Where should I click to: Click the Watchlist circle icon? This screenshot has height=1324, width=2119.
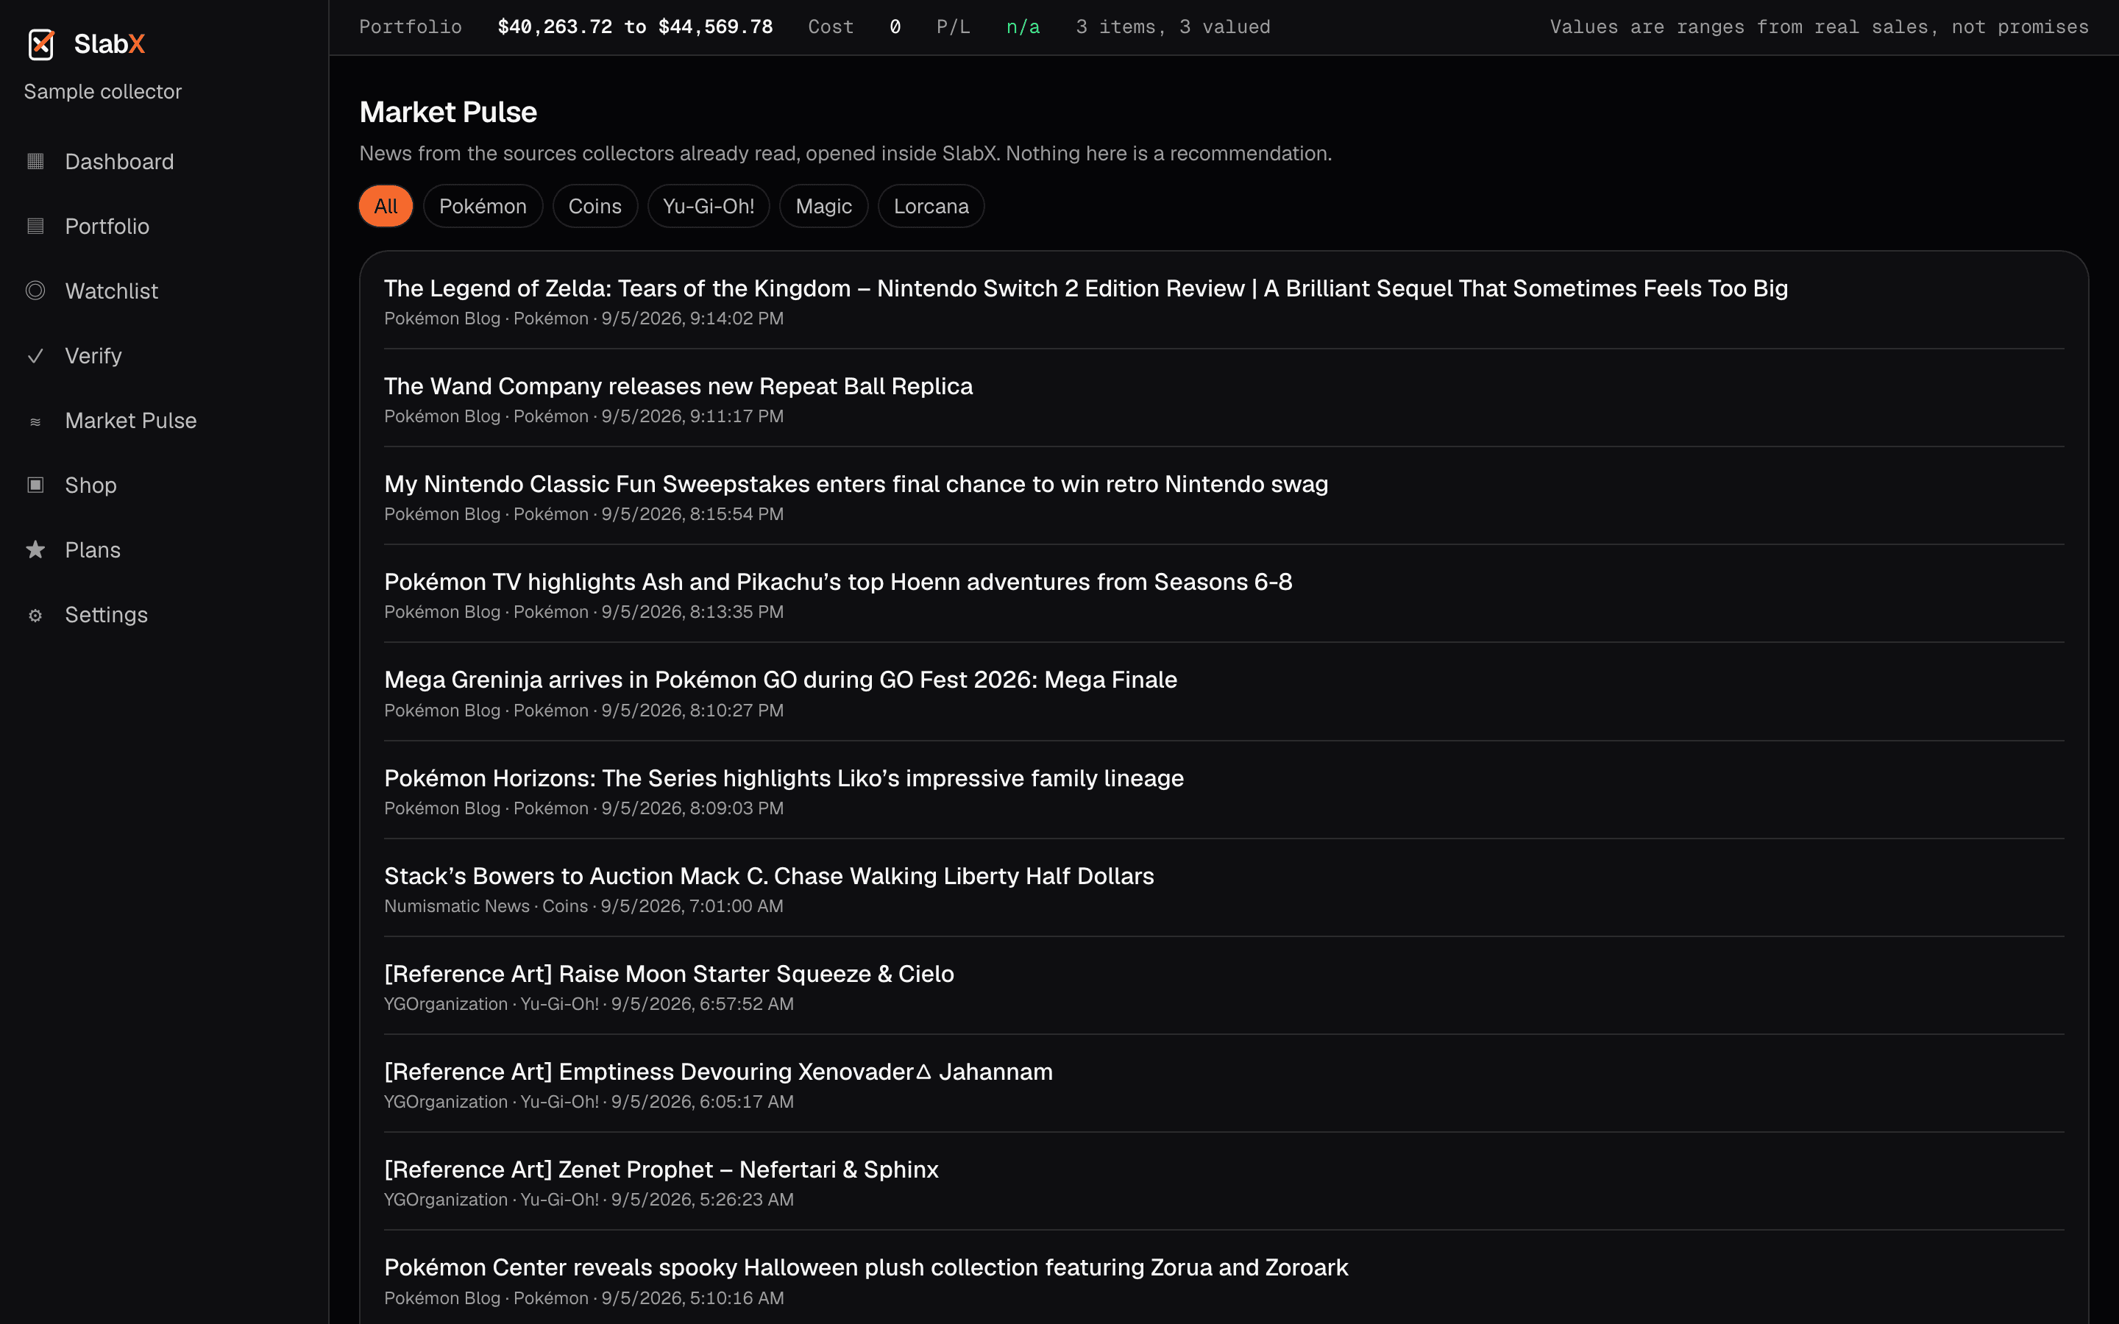(35, 291)
